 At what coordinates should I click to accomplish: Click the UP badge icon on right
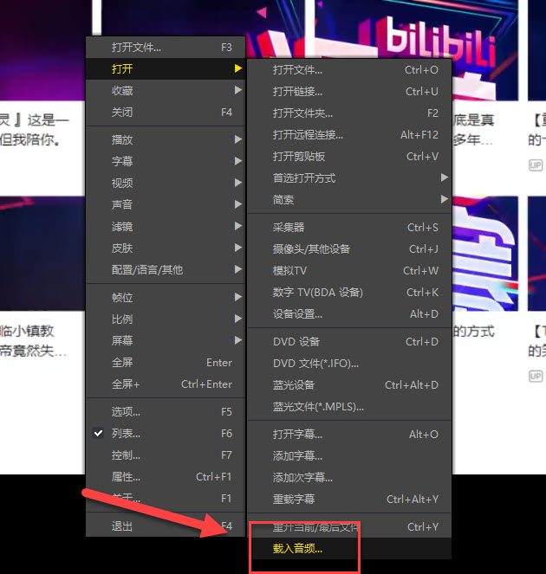pos(536,164)
